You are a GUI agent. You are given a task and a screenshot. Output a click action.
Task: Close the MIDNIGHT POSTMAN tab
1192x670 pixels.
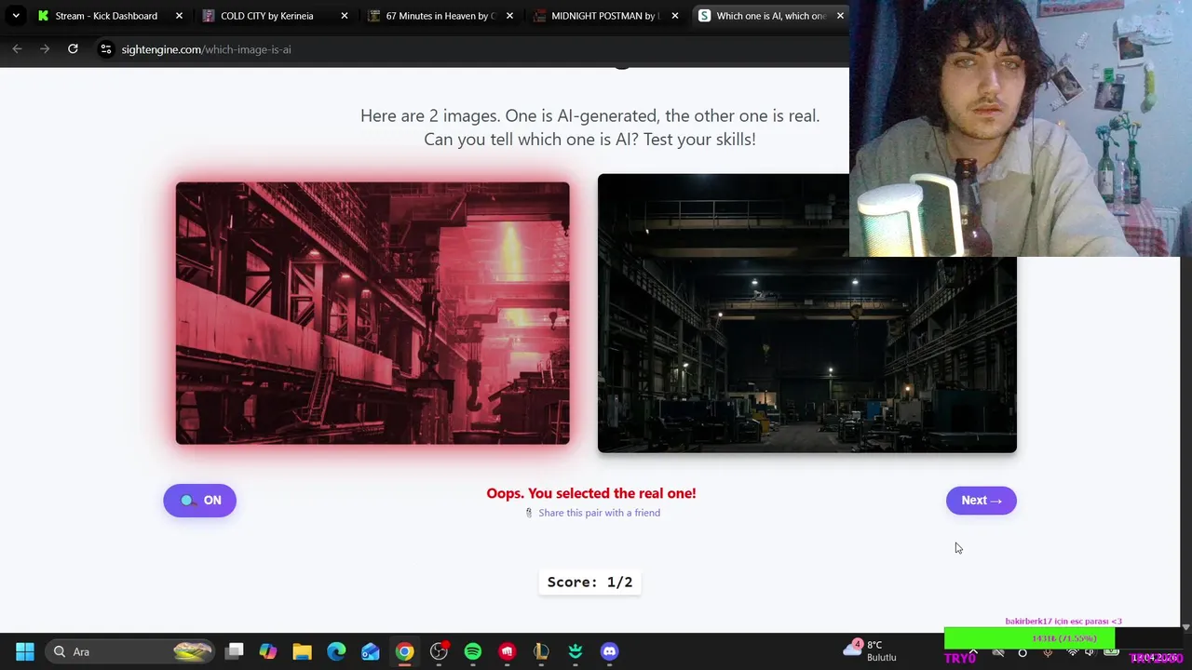(x=675, y=16)
